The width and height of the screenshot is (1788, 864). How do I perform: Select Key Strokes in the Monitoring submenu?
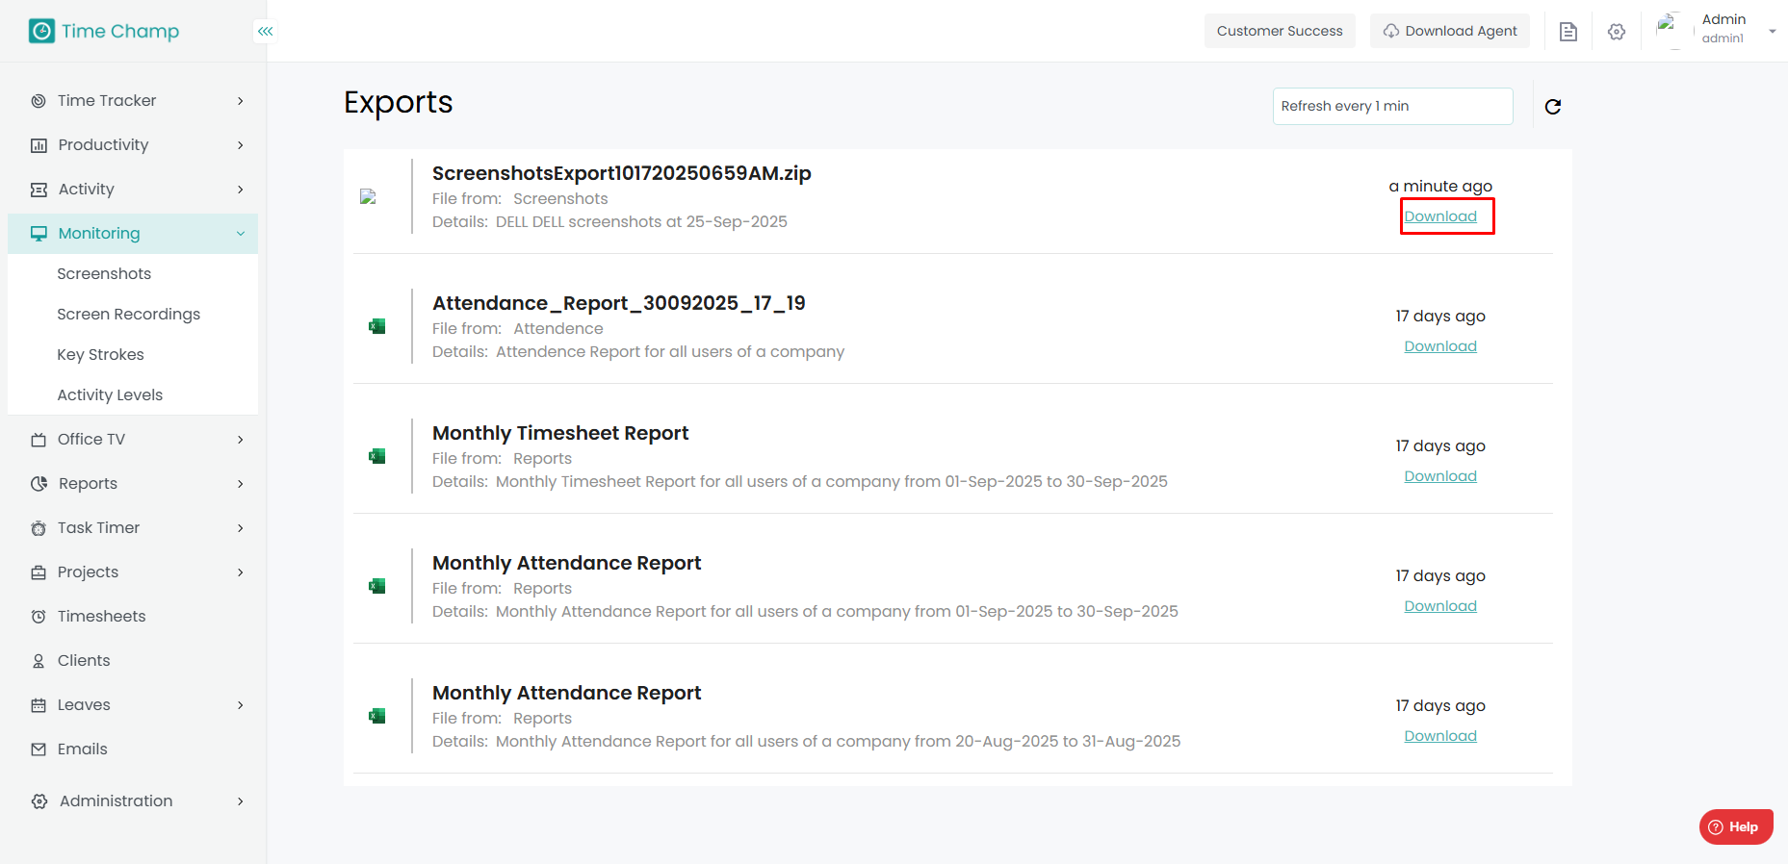click(x=101, y=355)
